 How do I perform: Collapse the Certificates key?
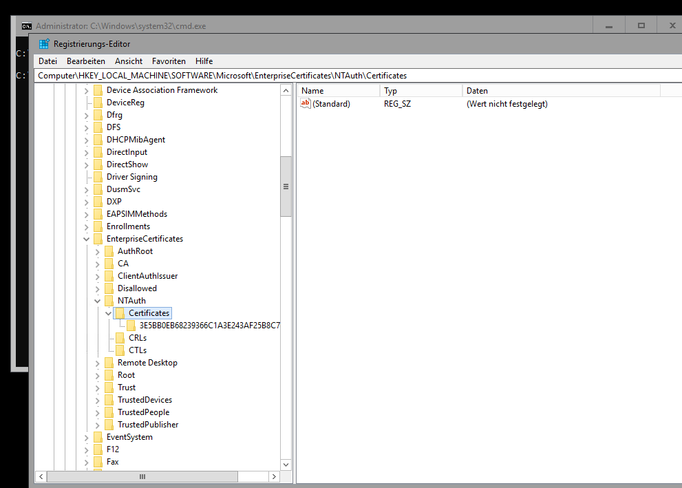pyautogui.click(x=108, y=313)
